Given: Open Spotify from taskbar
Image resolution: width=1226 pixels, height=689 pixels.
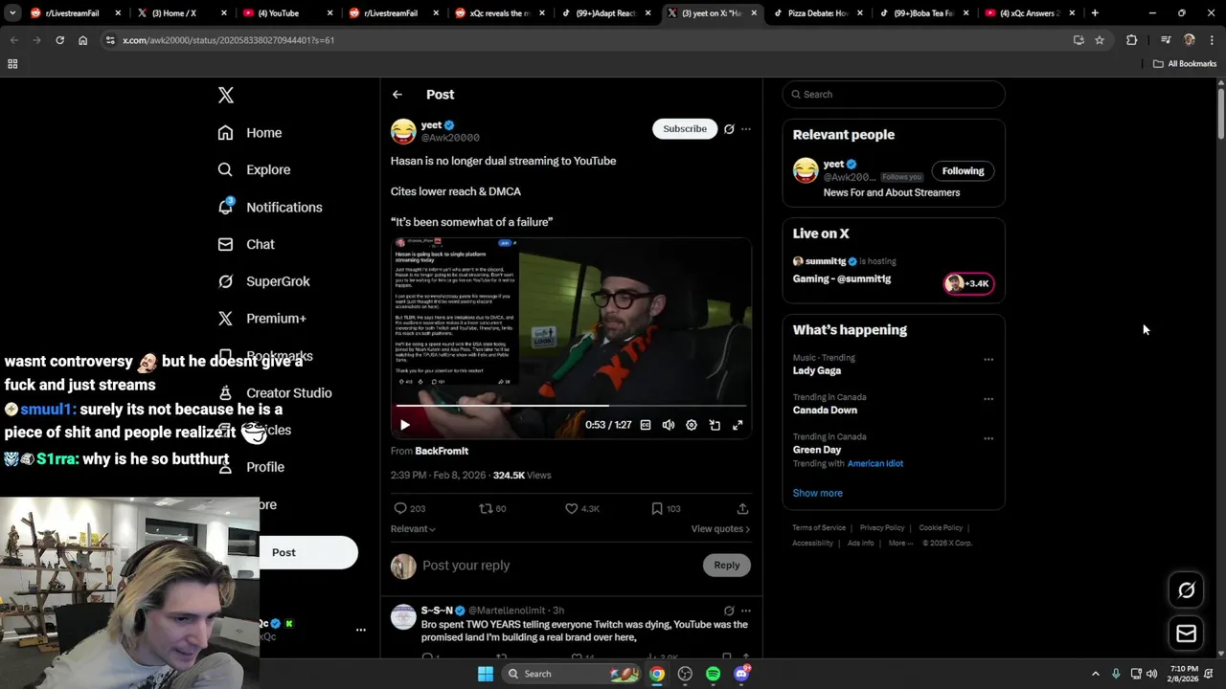Looking at the screenshot, I should [x=713, y=674].
